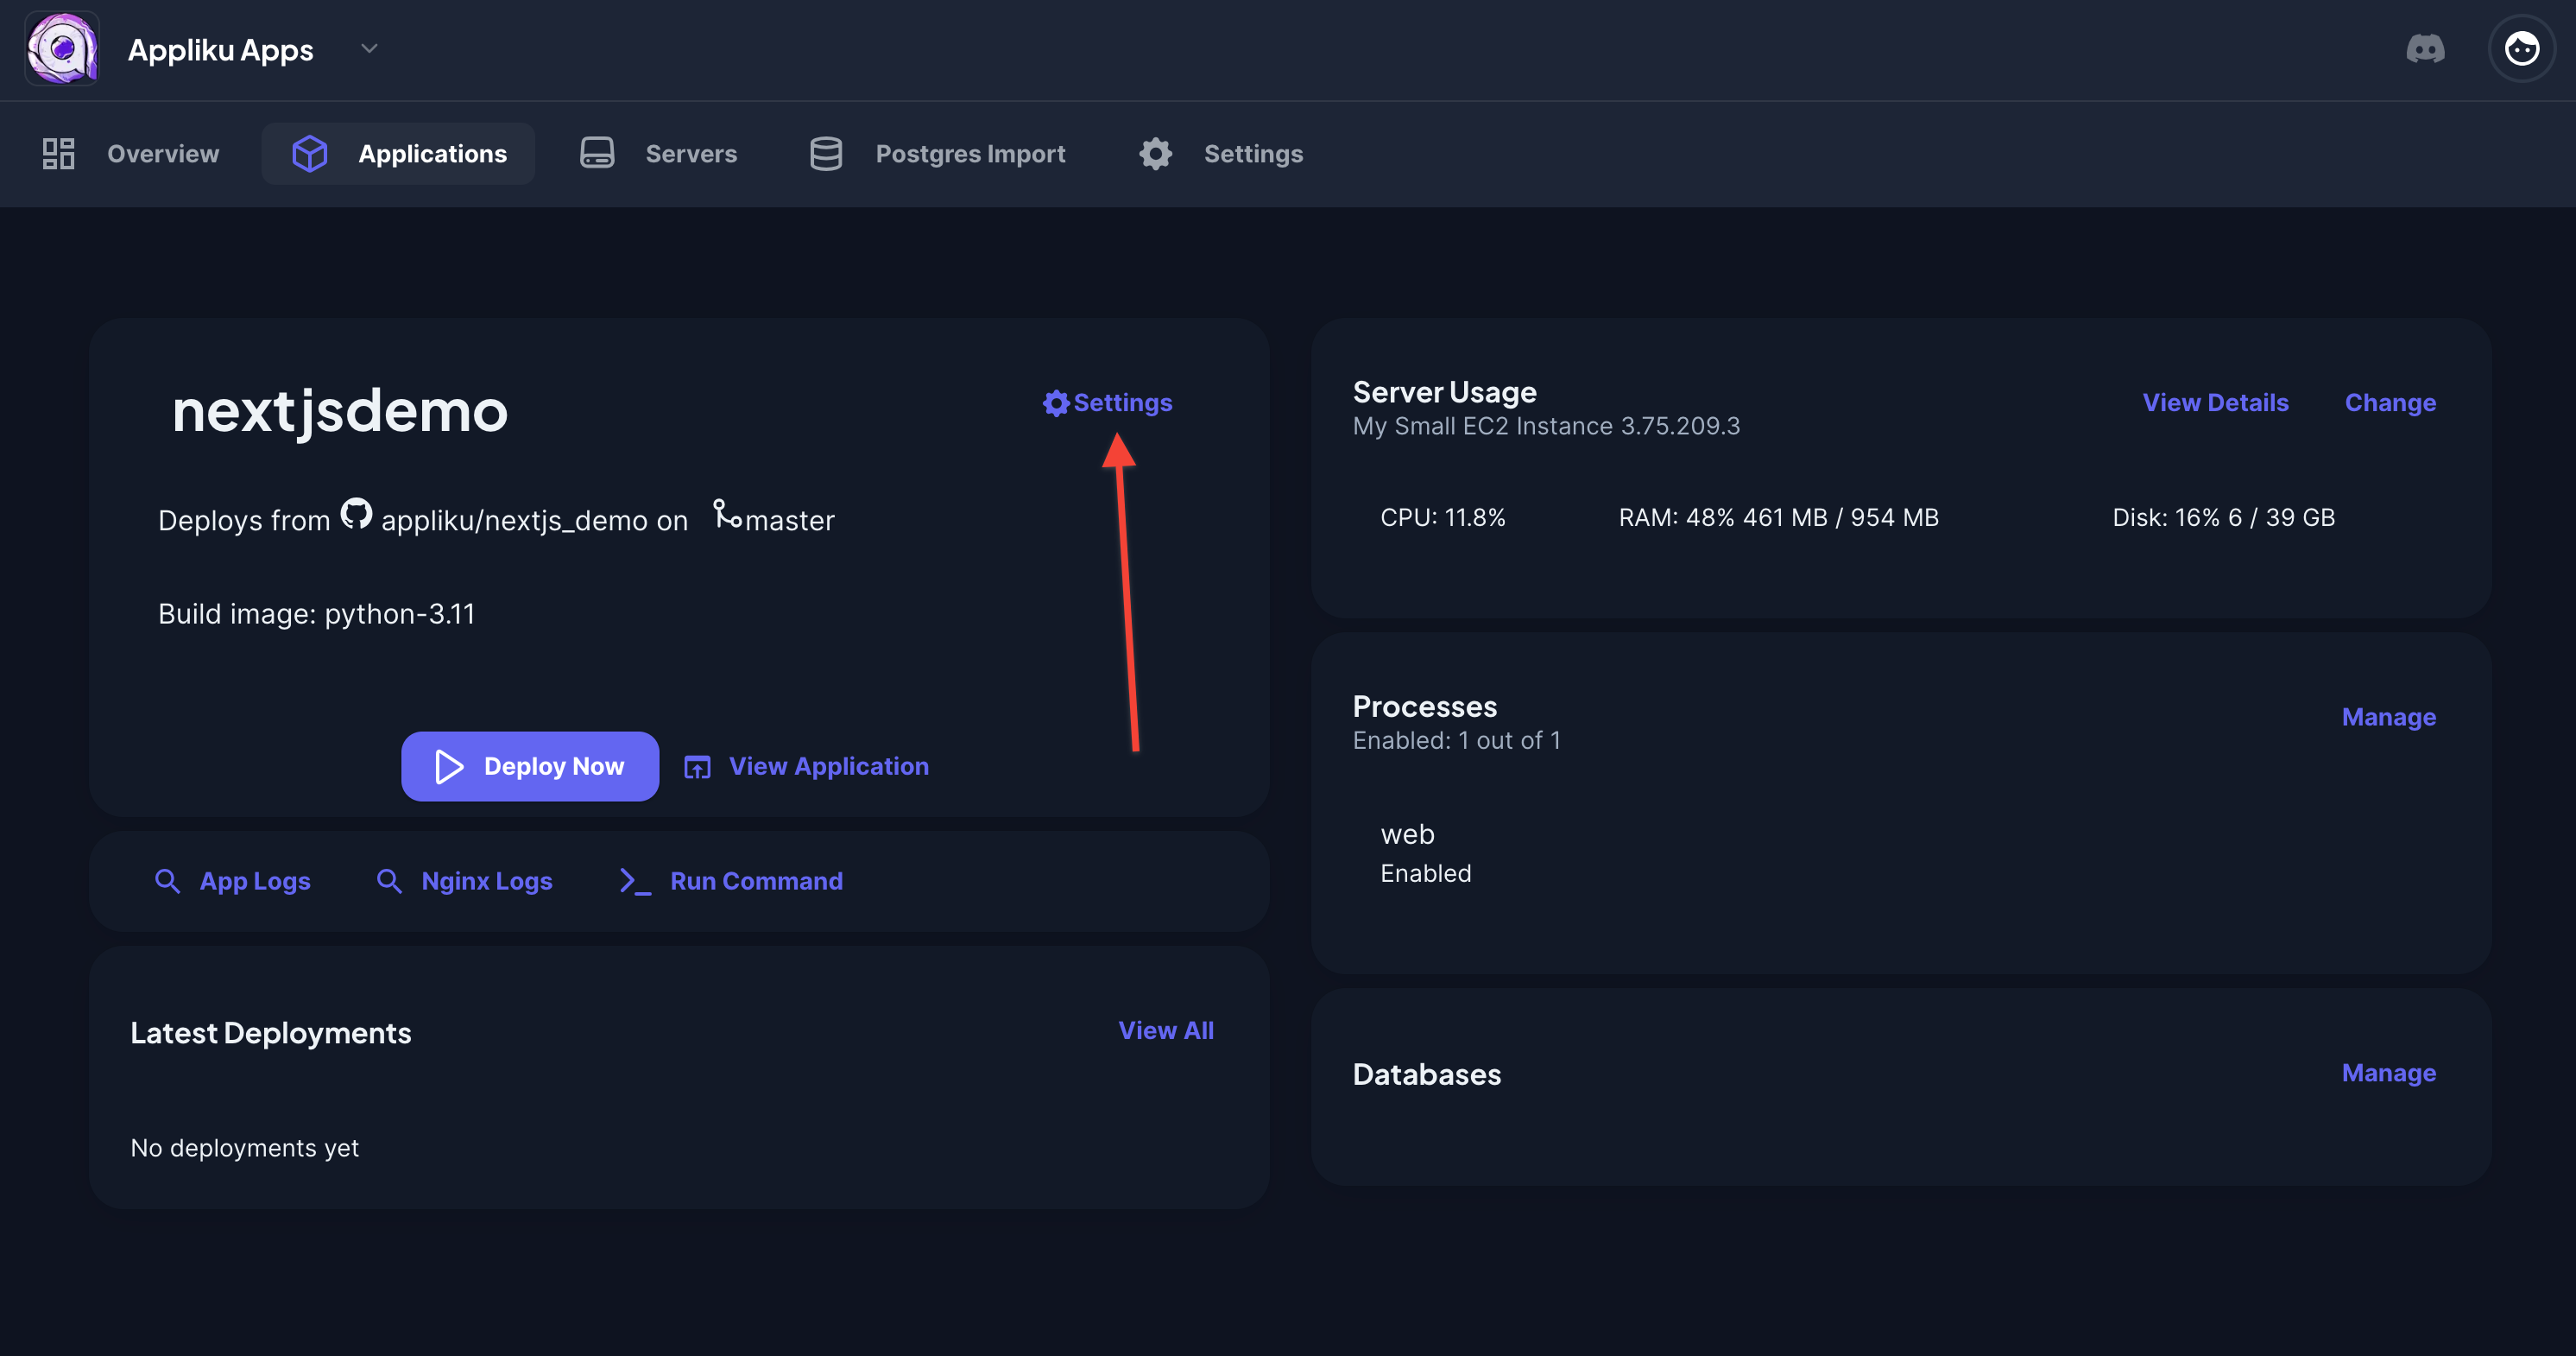Open Run Command

coord(731,881)
